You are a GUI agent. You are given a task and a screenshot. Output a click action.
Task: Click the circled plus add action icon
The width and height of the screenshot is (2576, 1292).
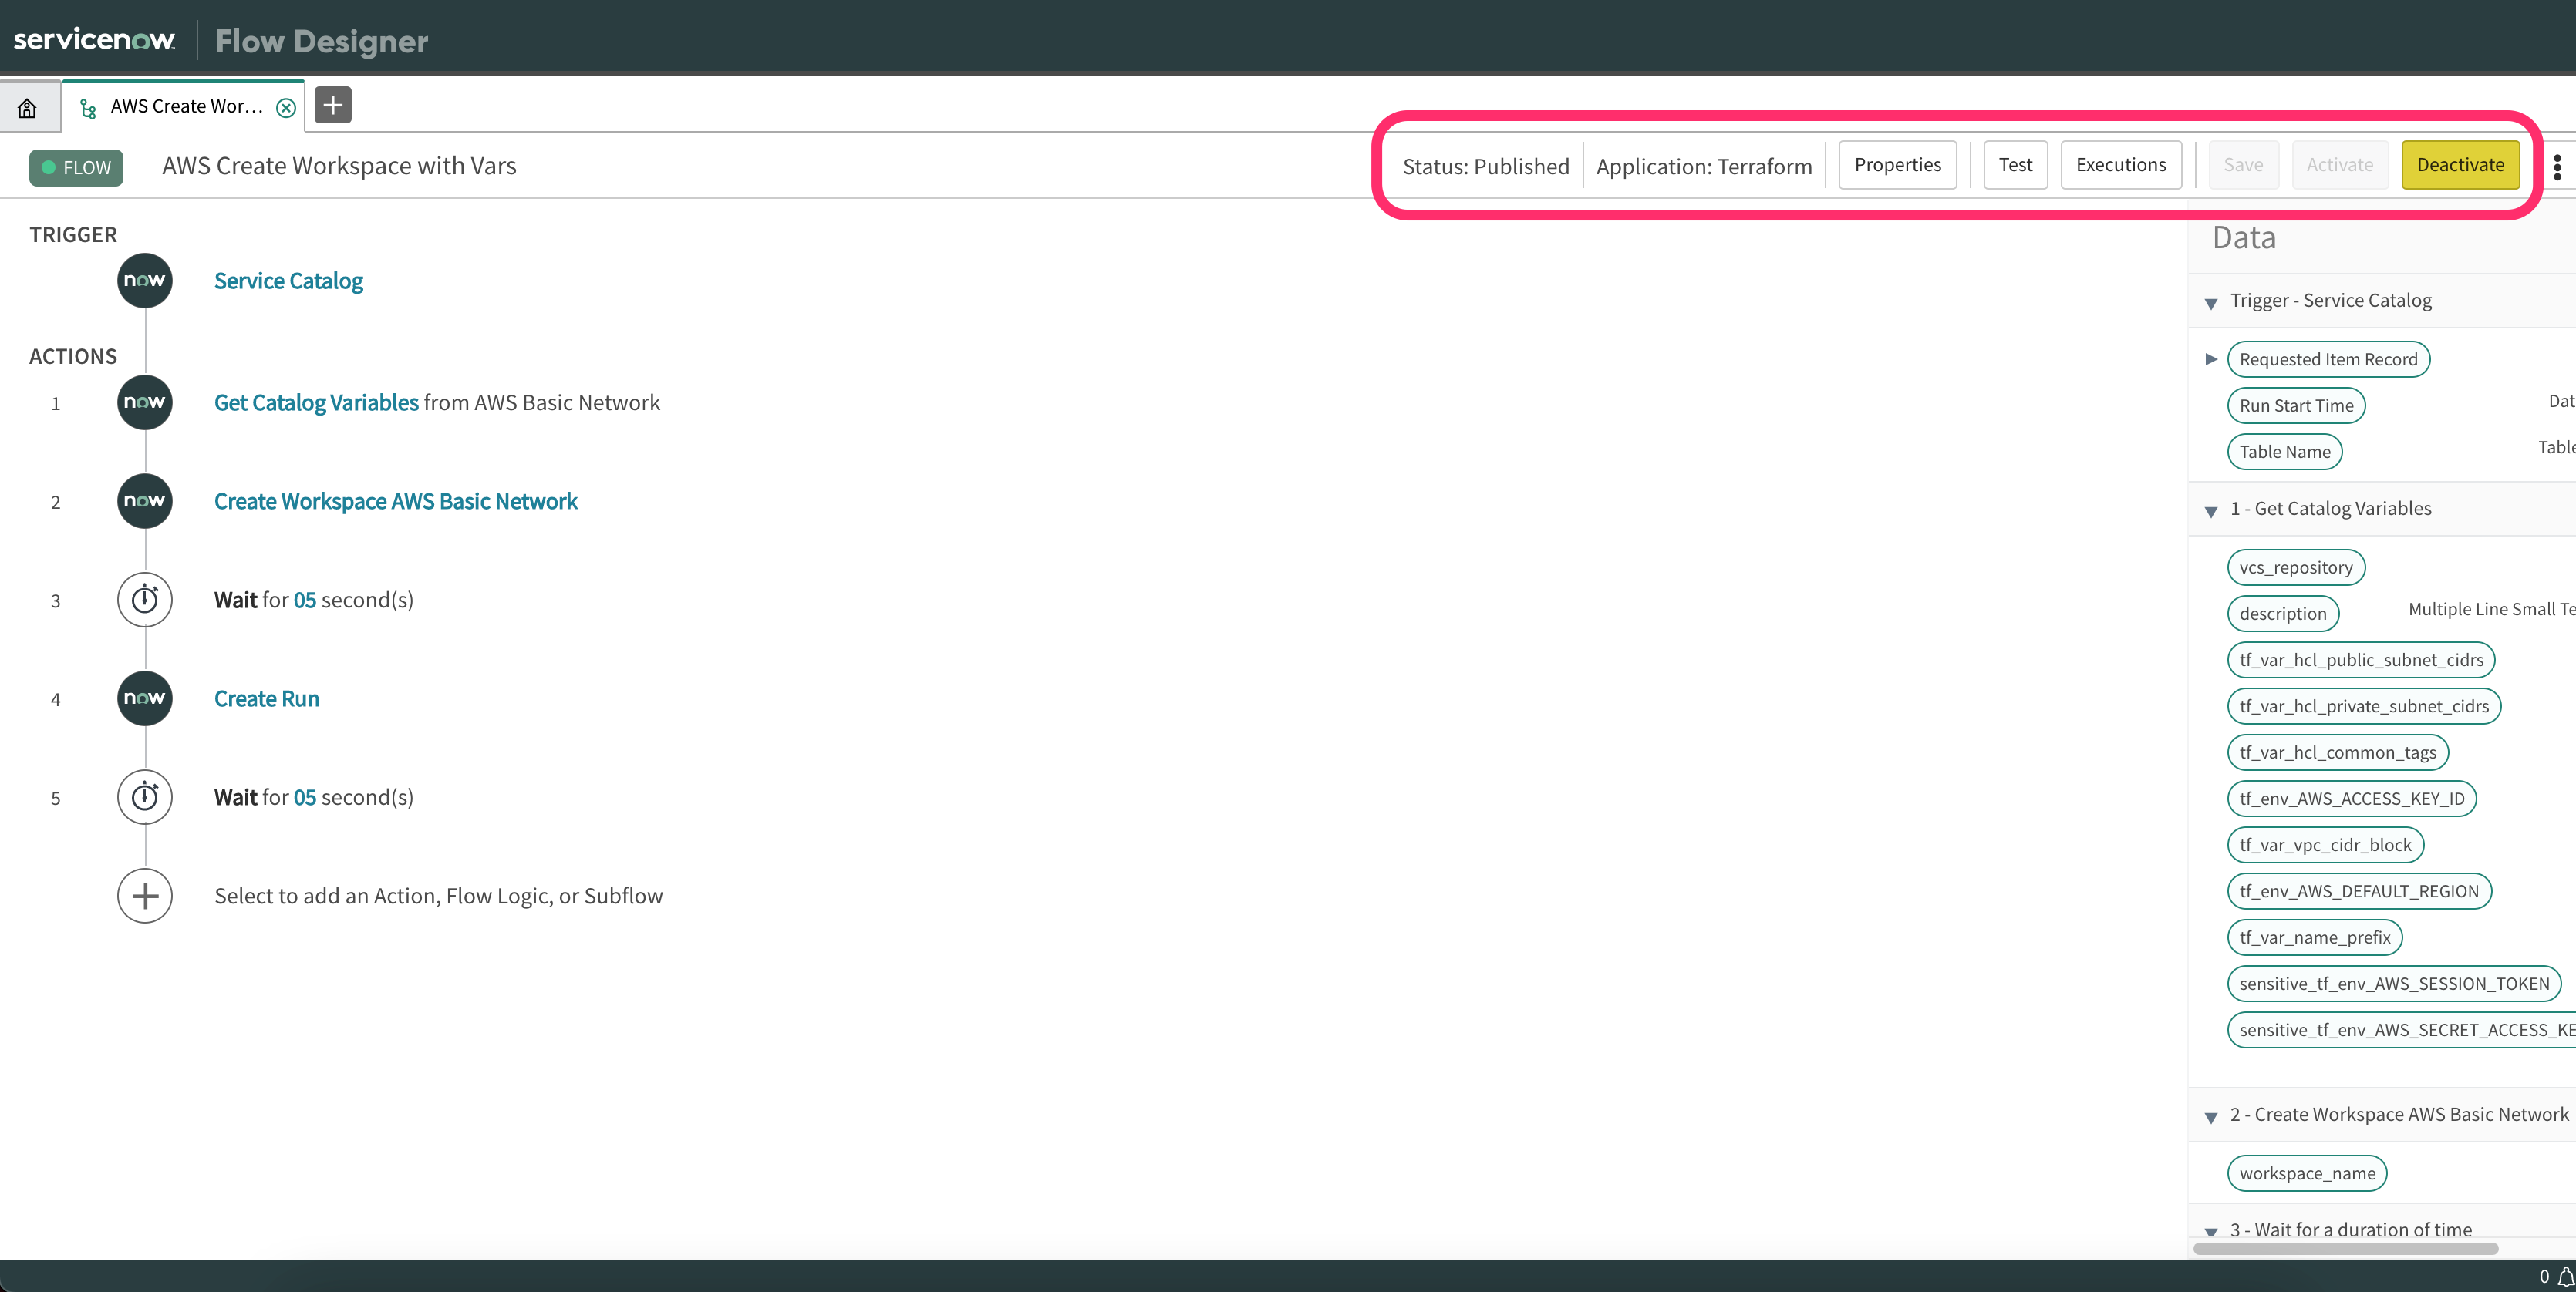pyautogui.click(x=145, y=895)
